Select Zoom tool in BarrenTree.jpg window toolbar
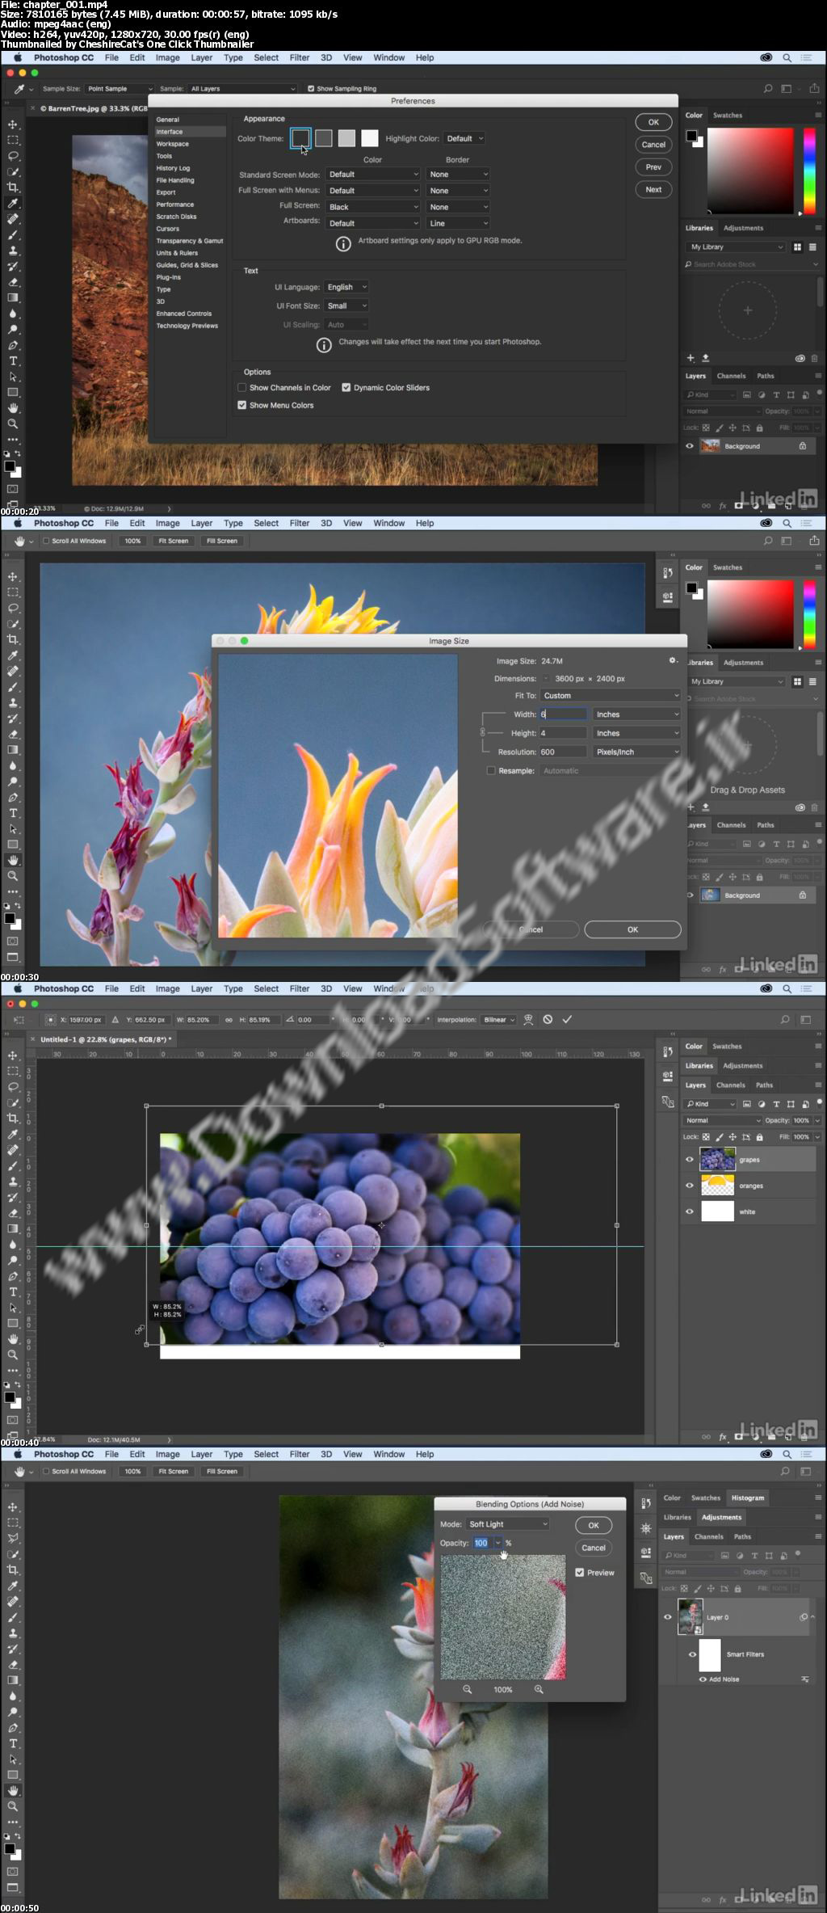The image size is (827, 1913). pyautogui.click(x=13, y=423)
